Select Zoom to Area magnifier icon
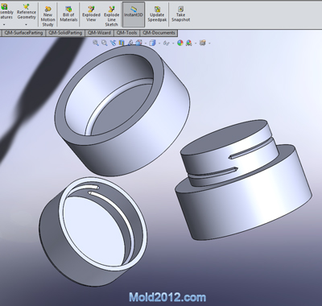 coord(104,43)
